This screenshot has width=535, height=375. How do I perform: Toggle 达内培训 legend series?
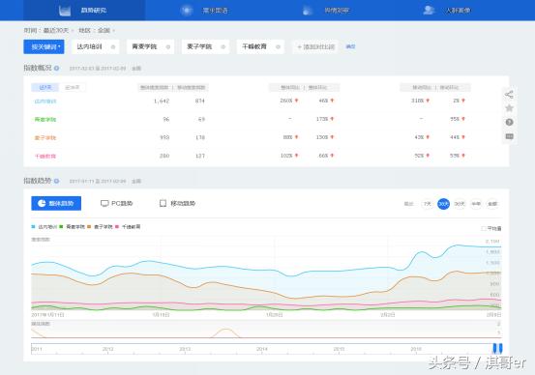coord(44,227)
